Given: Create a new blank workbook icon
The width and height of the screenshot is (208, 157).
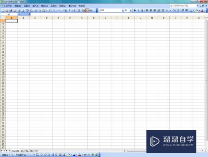Looking at the screenshot, I should (x=3, y=10).
